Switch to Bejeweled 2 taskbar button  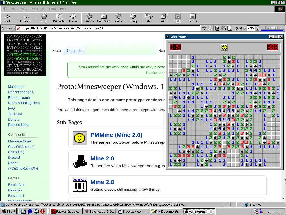pos(100,212)
